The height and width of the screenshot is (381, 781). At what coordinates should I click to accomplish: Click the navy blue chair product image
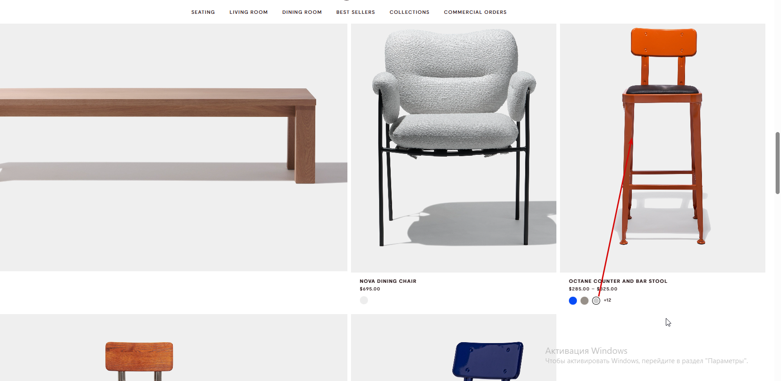click(454, 348)
